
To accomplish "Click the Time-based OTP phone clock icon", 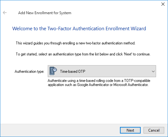I will tap(53, 71).
